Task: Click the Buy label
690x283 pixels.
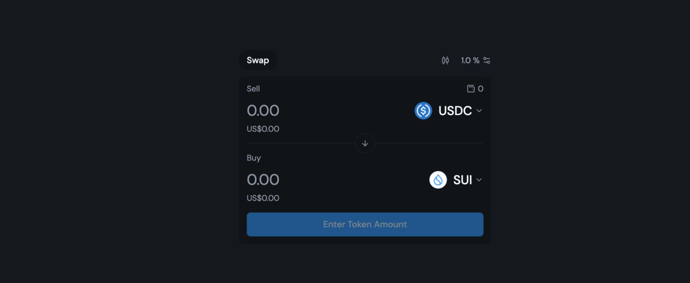Action: click(x=254, y=158)
